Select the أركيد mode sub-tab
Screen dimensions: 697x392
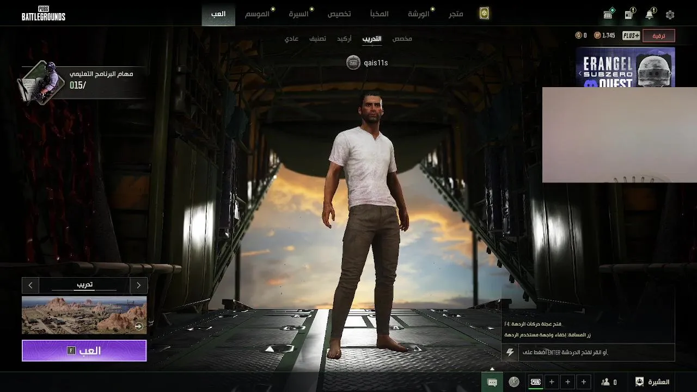click(344, 39)
